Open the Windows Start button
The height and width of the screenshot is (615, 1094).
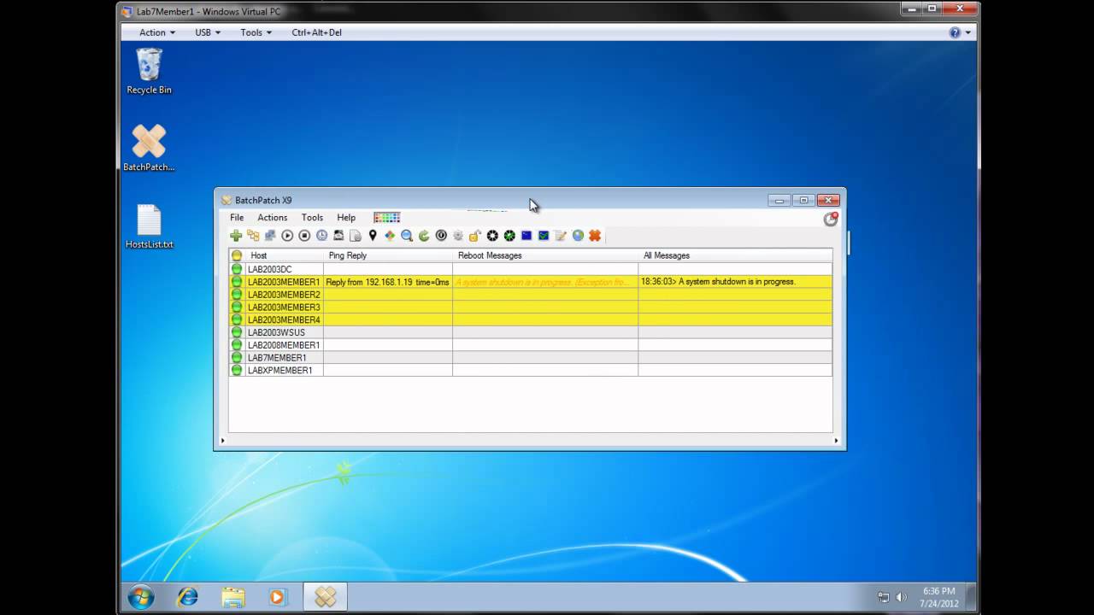pos(141,596)
